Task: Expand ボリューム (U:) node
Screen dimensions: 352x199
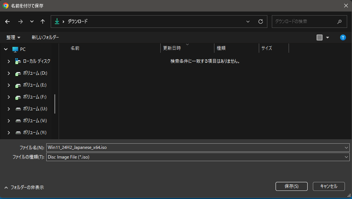Action: click(9, 109)
